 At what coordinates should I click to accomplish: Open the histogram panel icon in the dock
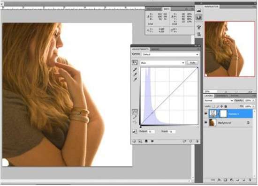tap(199, 10)
